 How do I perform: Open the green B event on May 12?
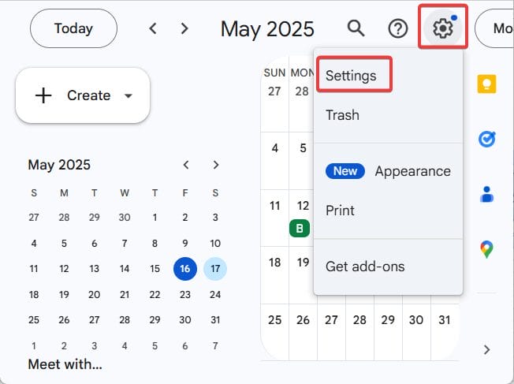[x=300, y=228]
